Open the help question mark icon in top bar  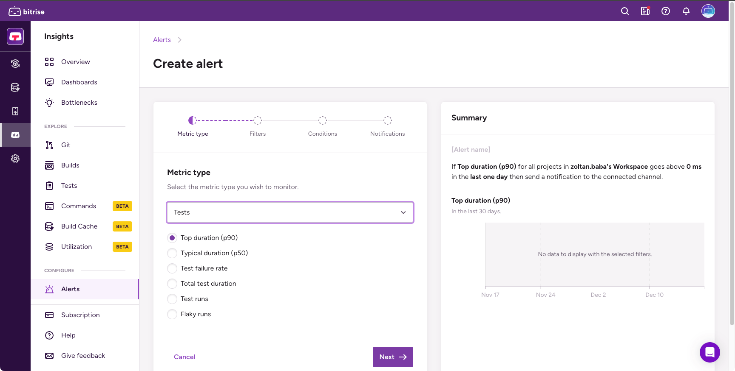point(665,11)
